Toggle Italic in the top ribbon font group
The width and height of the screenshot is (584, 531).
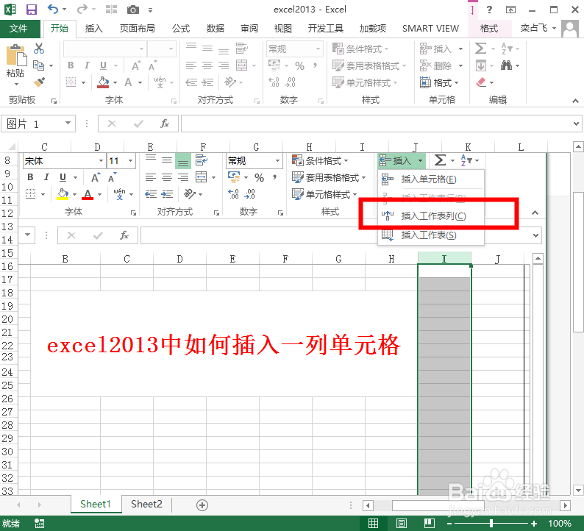(x=87, y=65)
